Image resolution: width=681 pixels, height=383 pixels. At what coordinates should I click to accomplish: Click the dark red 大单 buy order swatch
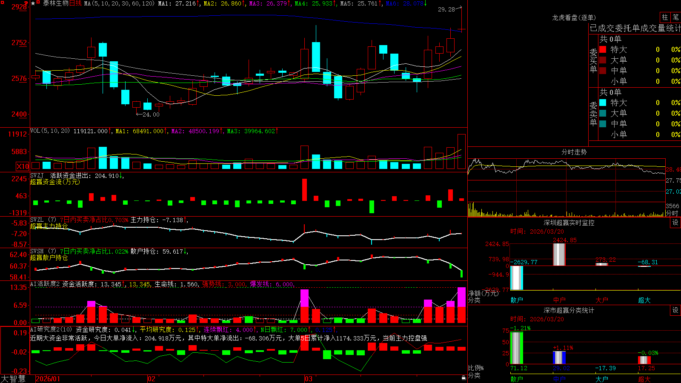coord(603,60)
